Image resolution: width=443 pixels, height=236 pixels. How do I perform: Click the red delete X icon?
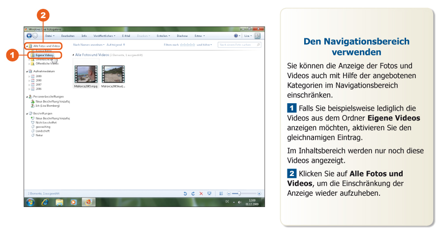point(201,194)
